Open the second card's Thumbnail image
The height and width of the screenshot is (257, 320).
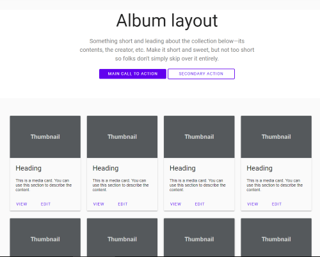click(x=122, y=137)
